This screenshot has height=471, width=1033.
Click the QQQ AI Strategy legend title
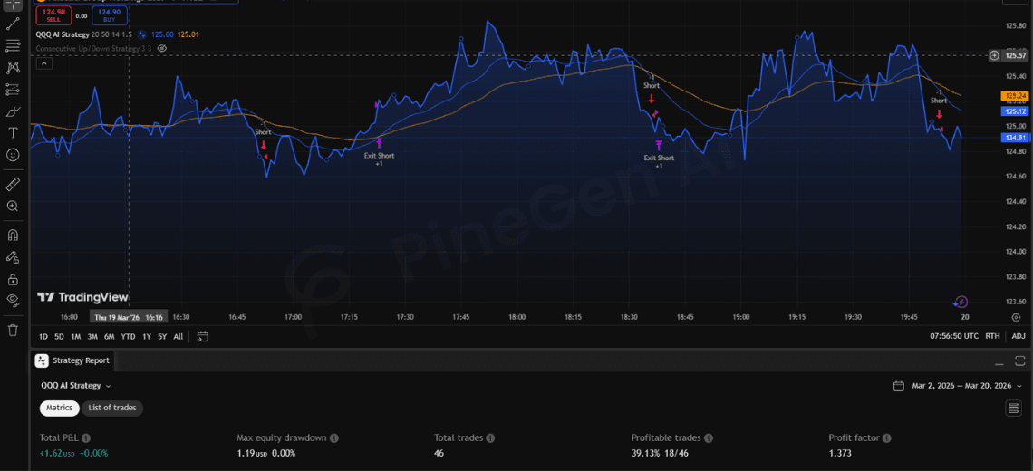[62, 34]
